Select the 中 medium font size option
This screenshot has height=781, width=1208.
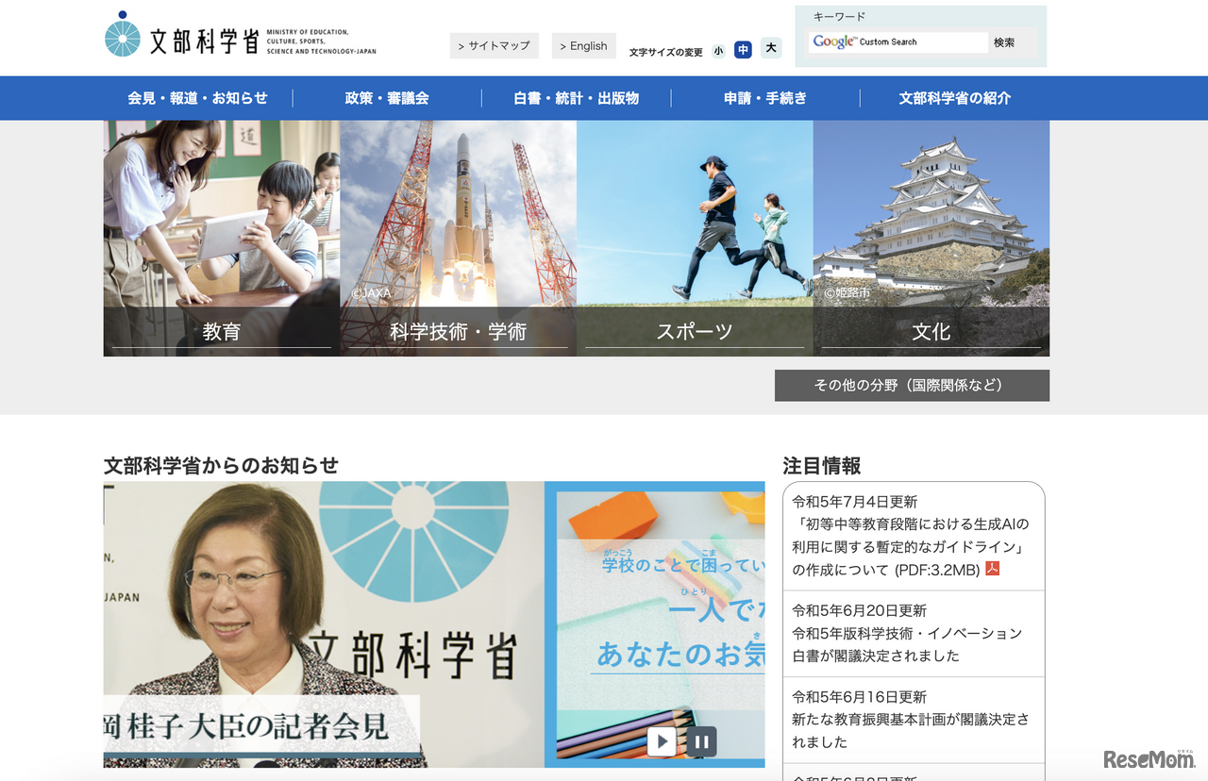pyautogui.click(x=743, y=49)
